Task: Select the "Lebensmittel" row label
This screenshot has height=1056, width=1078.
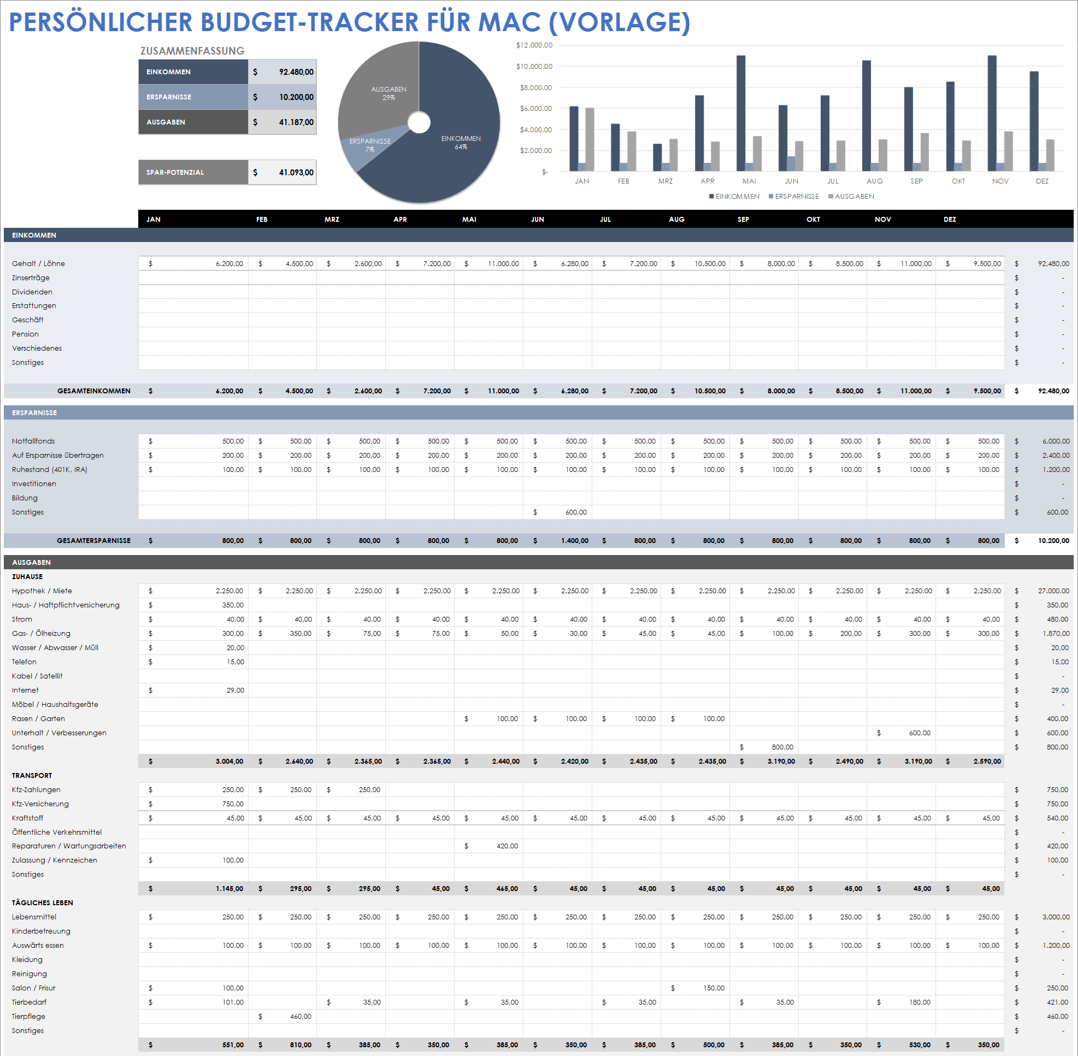Action: pyautogui.click(x=34, y=917)
